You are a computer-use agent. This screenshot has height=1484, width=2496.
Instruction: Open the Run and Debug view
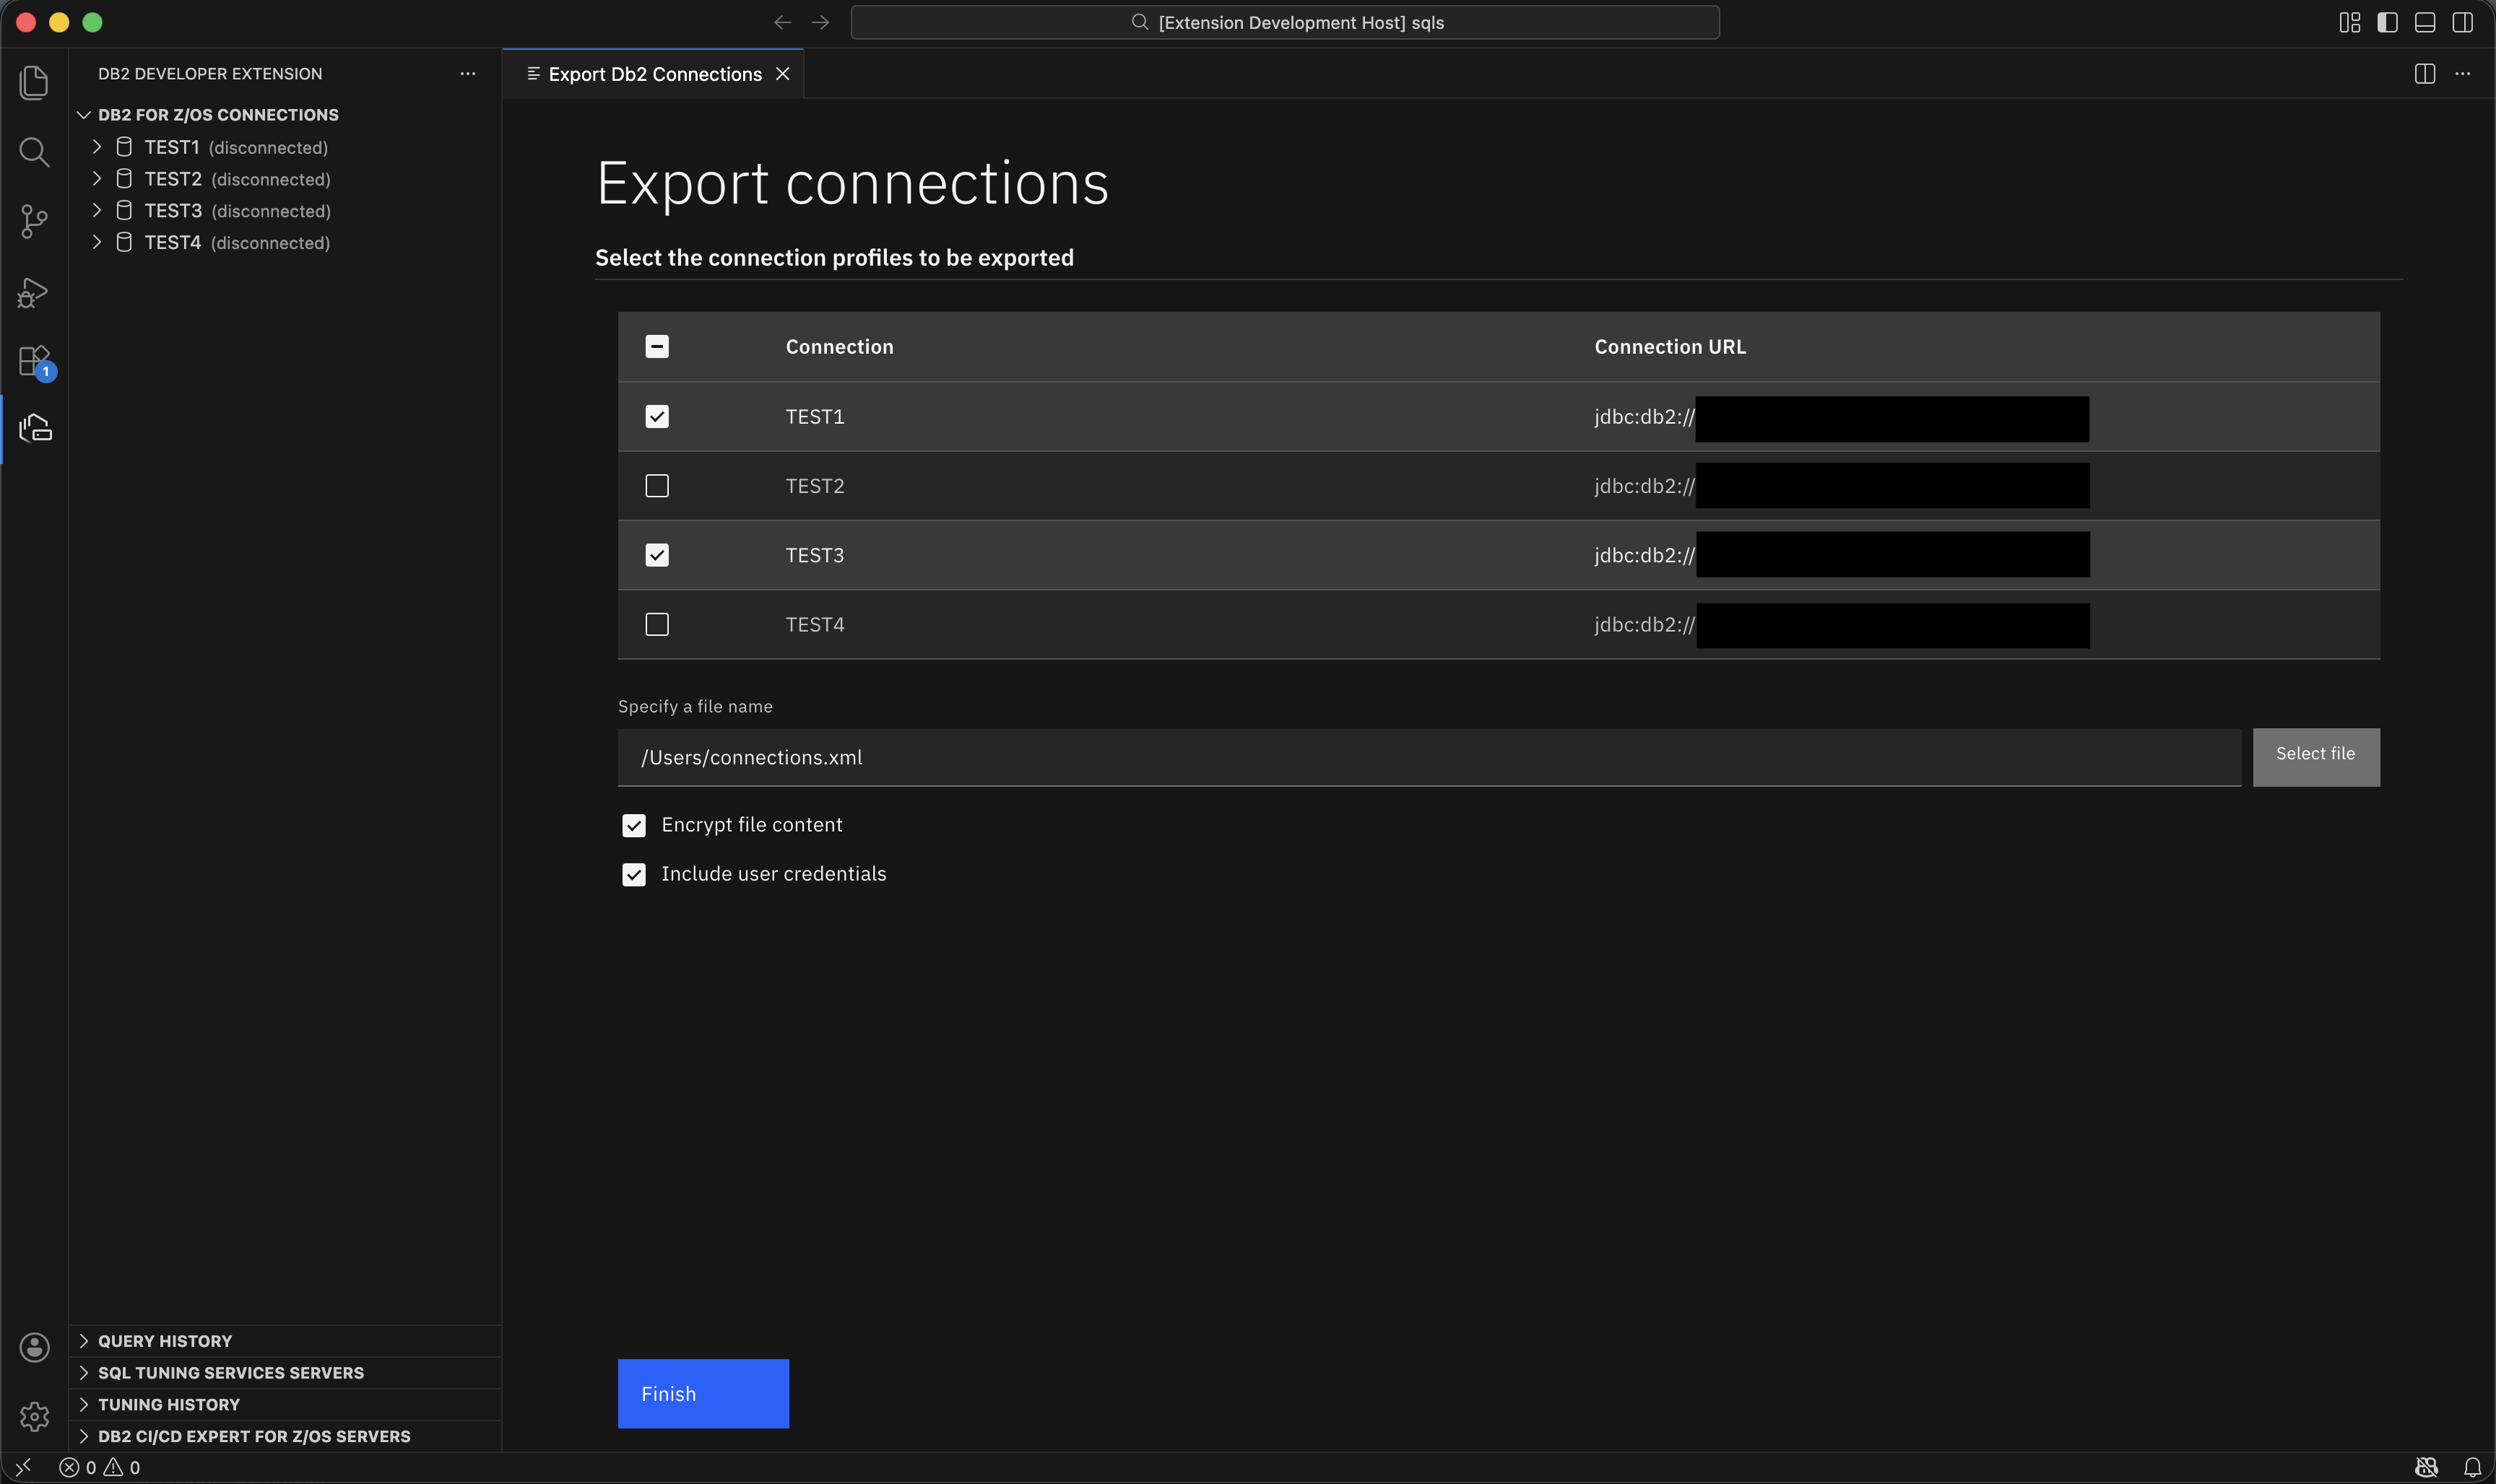click(x=34, y=292)
